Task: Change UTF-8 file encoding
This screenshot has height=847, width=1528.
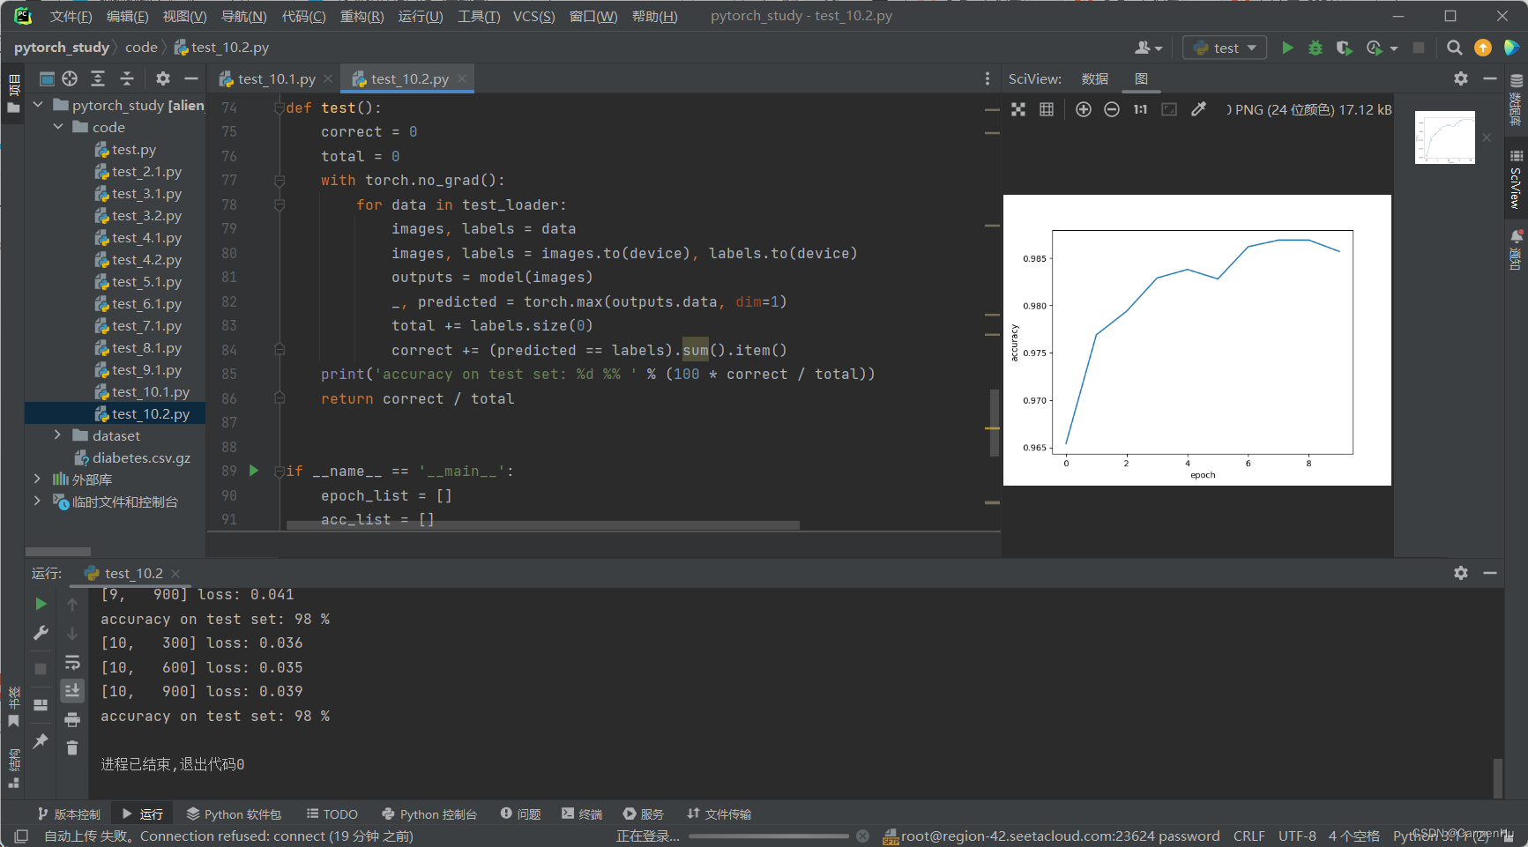Action: tap(1297, 836)
